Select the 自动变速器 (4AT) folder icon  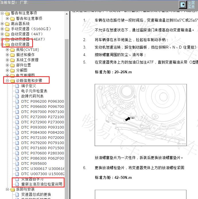click(7, 34)
